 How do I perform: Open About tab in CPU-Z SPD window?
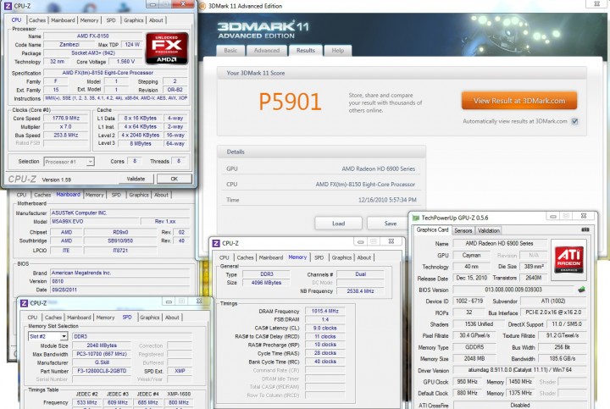point(172,318)
